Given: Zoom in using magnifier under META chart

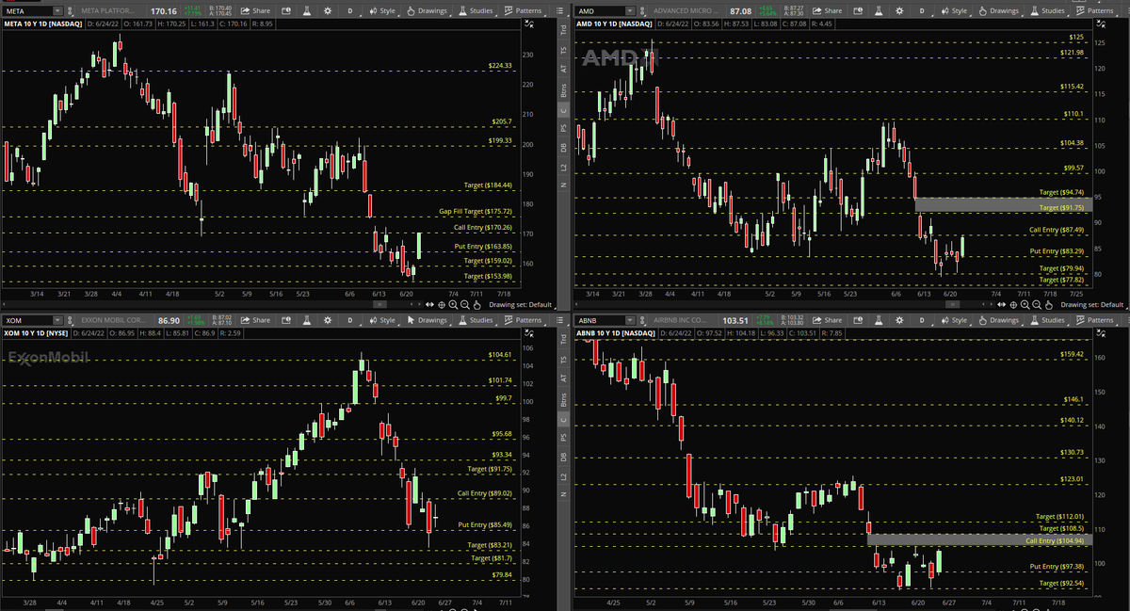Looking at the screenshot, I should 453,304.
